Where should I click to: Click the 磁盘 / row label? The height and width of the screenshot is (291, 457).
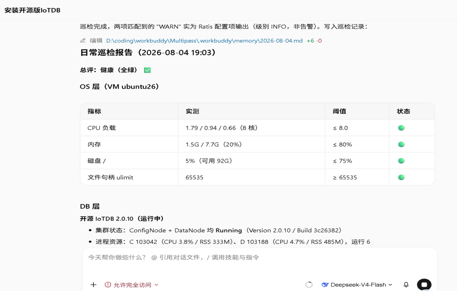coord(96,161)
